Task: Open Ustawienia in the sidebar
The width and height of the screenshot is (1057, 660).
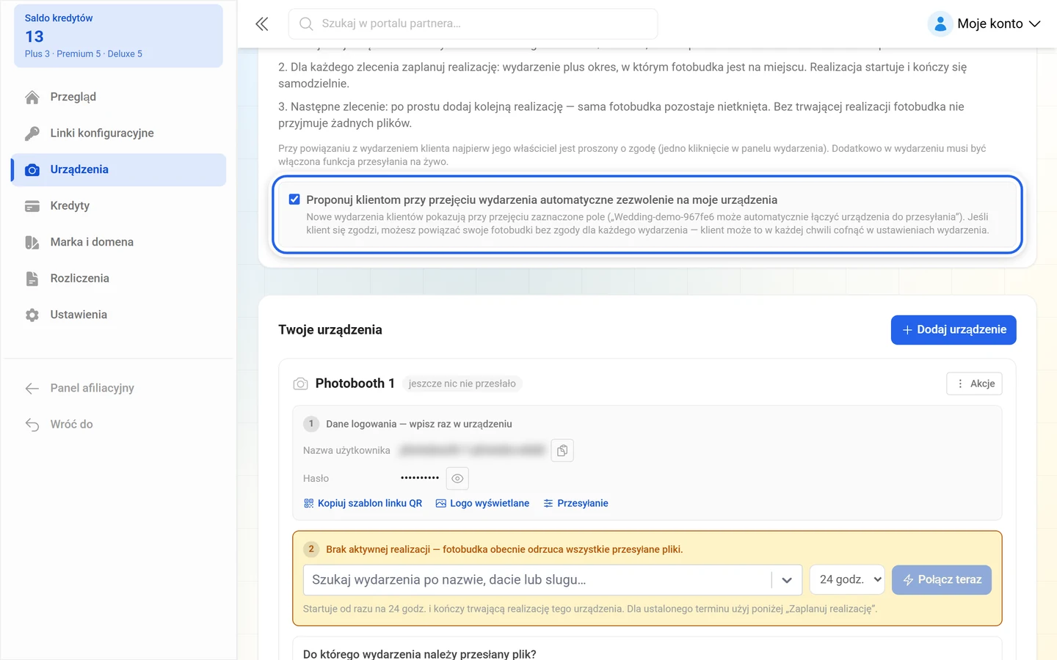Action: (119, 315)
